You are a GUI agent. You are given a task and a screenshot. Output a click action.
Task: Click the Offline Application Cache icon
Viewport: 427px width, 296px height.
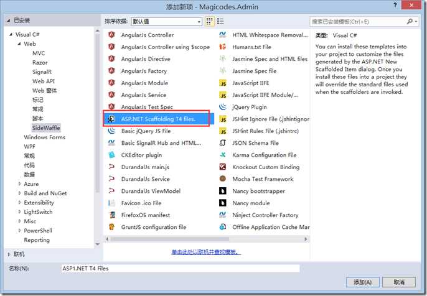pyautogui.click(x=223, y=227)
